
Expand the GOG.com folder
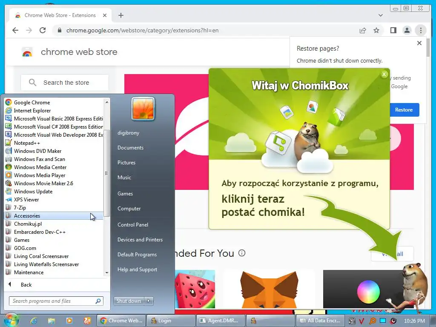54,248
